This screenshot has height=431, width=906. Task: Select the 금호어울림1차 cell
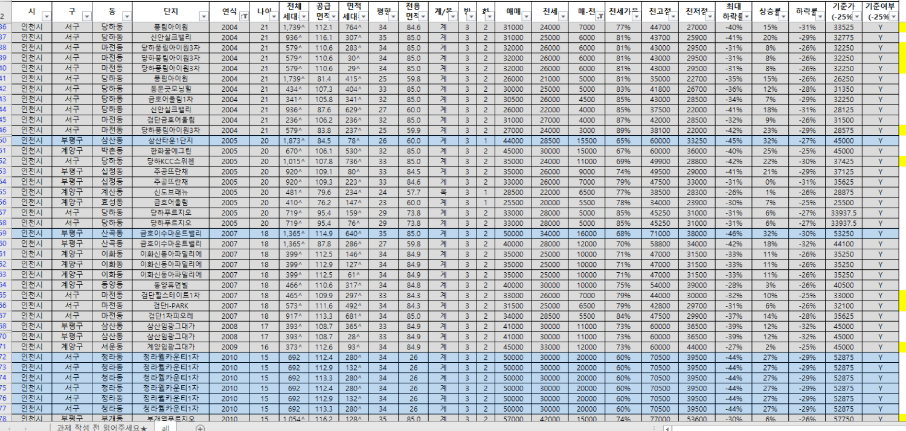pyautogui.click(x=171, y=99)
